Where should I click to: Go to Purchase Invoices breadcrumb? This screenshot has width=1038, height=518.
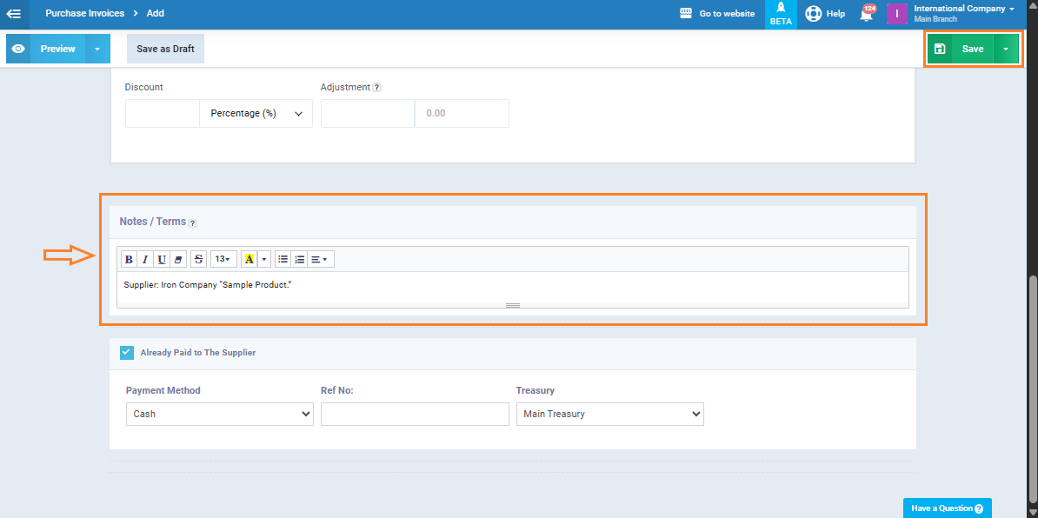[x=84, y=14]
